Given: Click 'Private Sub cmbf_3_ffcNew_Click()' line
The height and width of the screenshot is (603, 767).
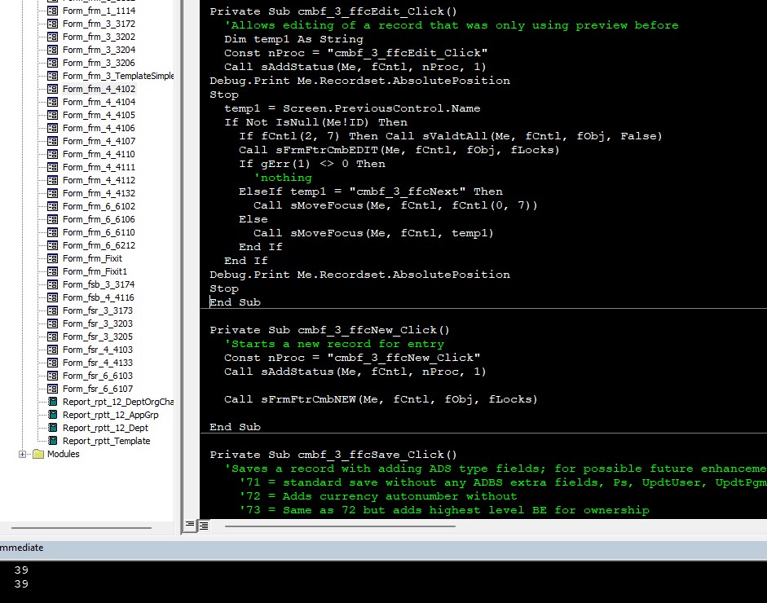Looking at the screenshot, I should (329, 330).
